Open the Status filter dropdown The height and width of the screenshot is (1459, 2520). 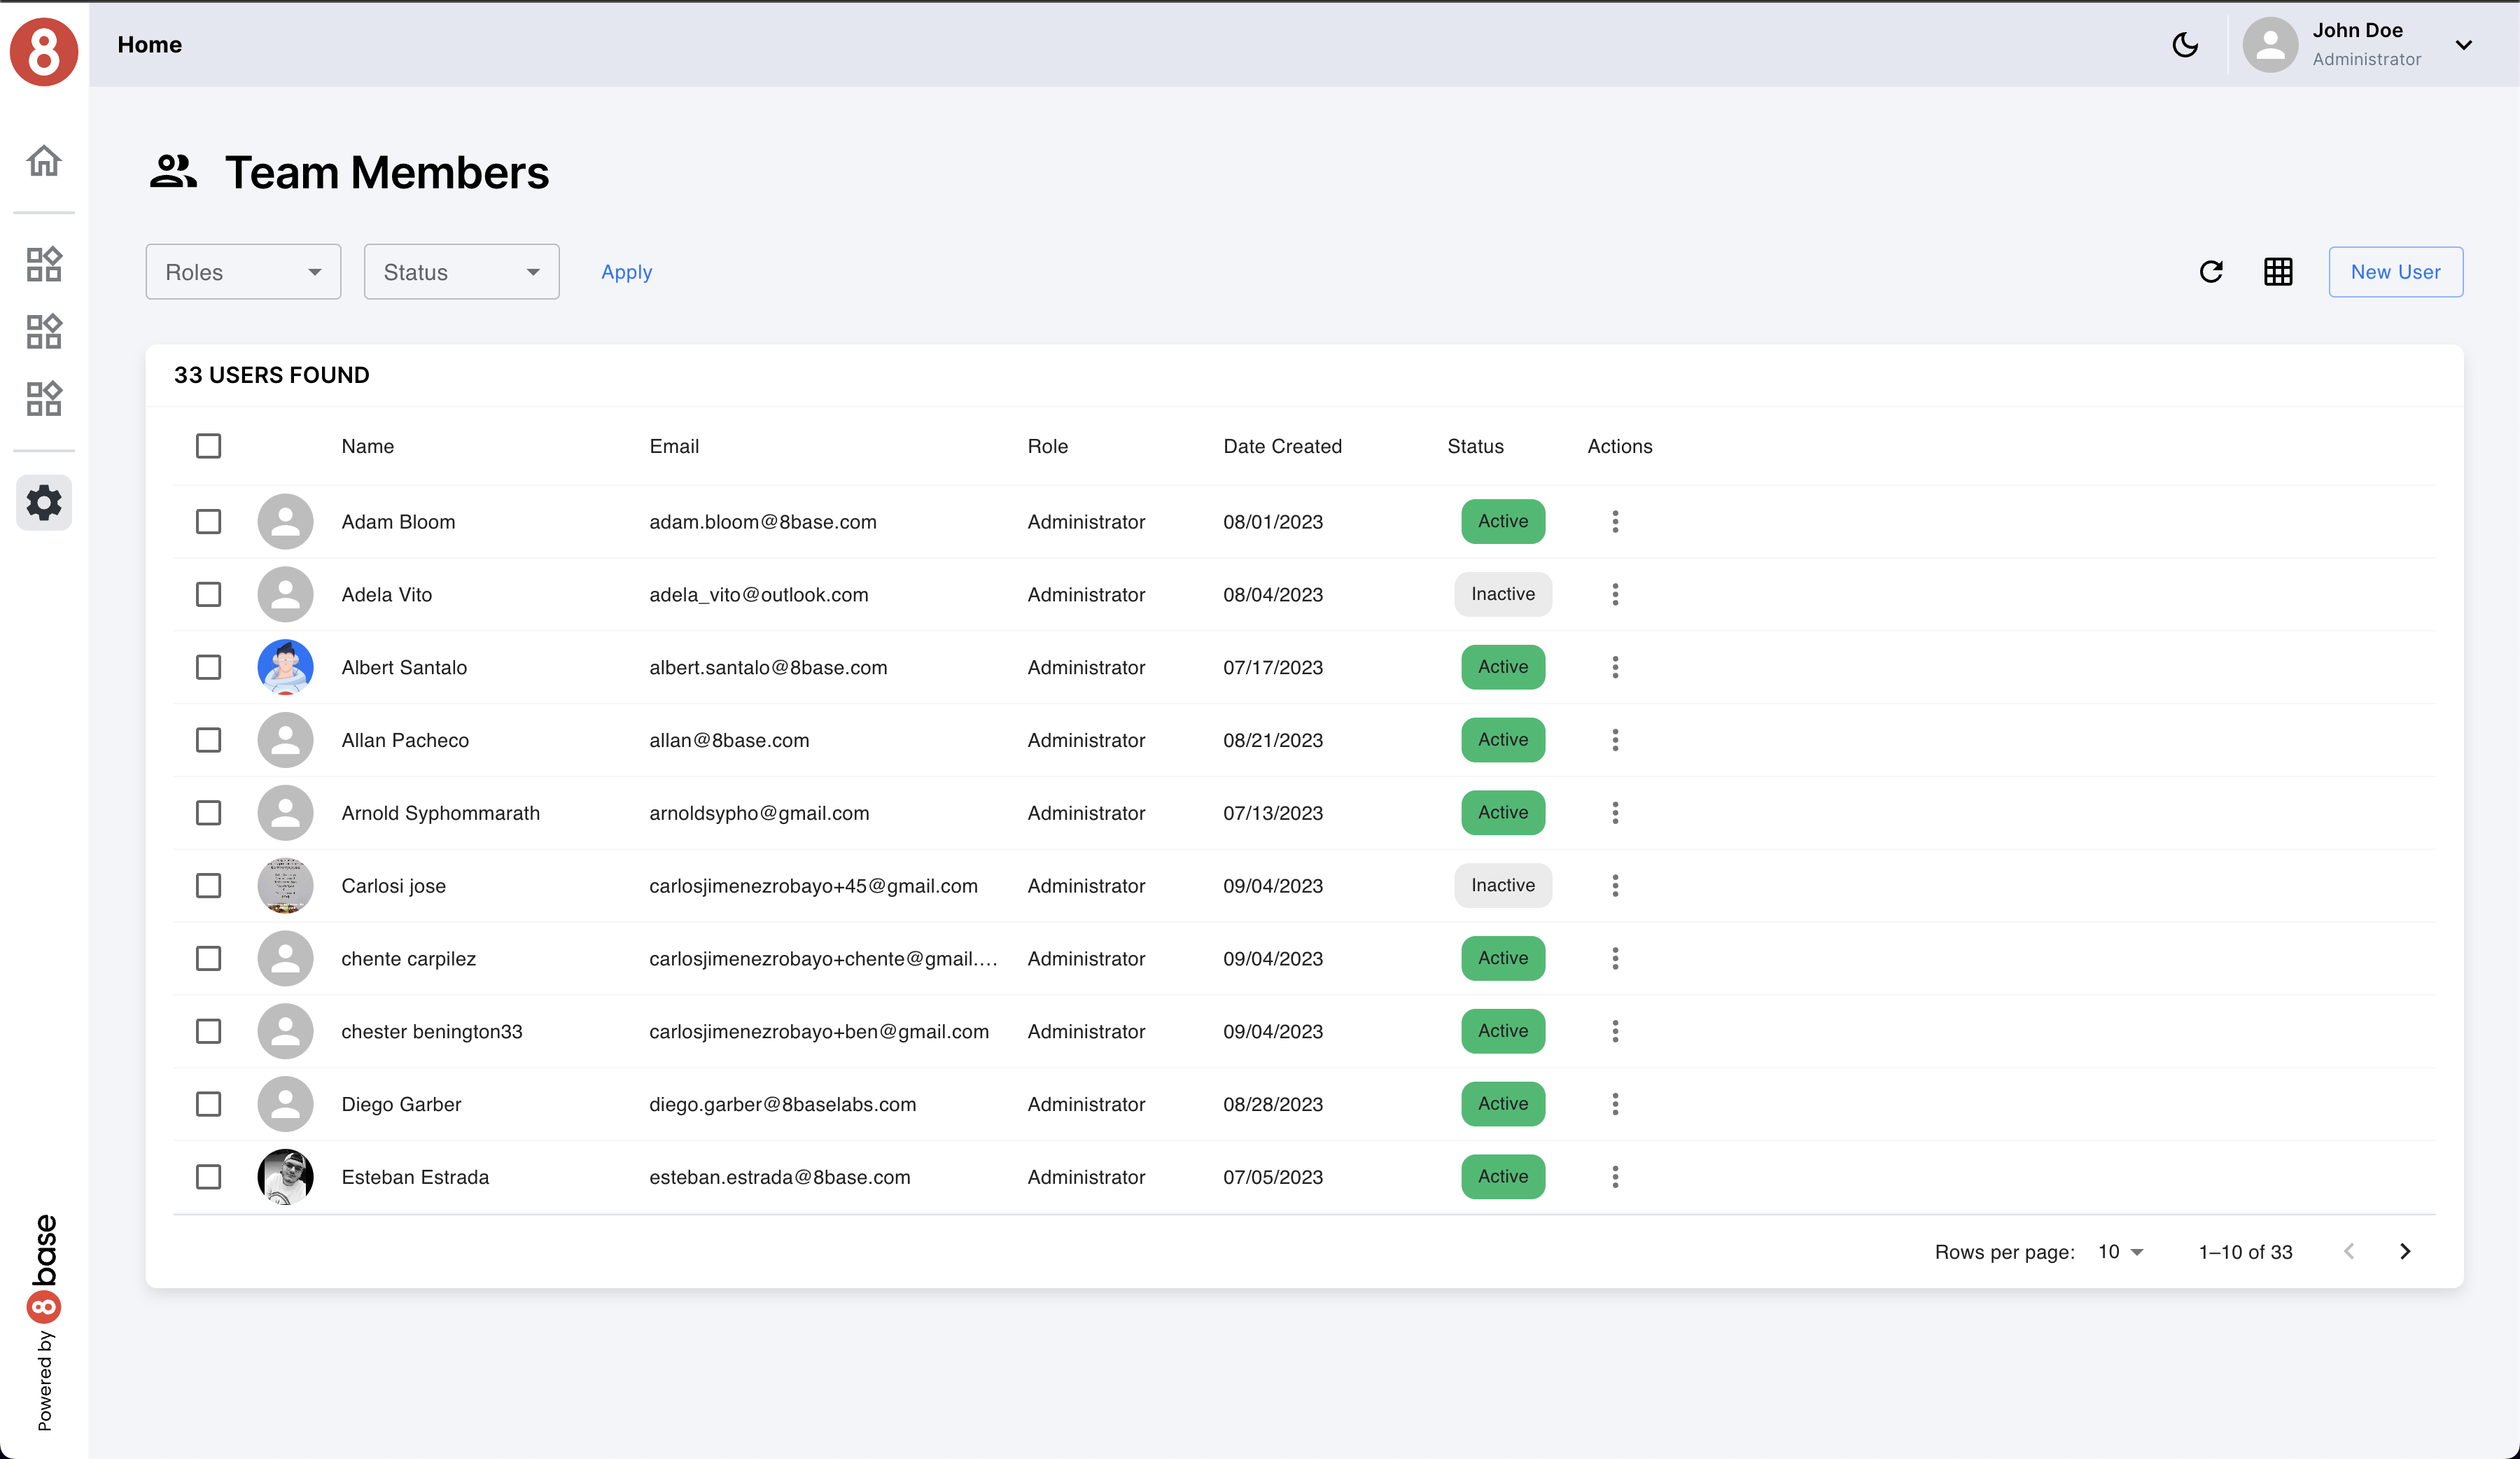pos(461,272)
